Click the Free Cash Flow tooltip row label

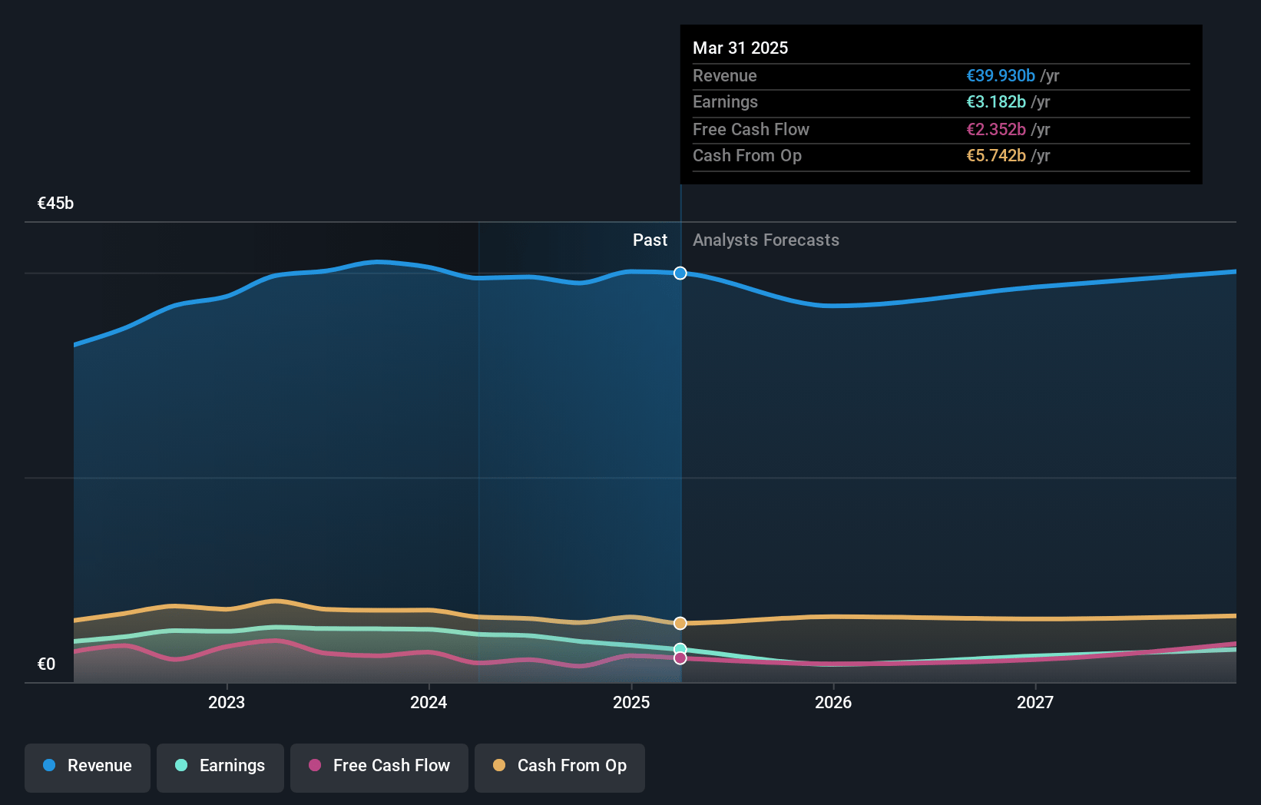[x=751, y=130]
